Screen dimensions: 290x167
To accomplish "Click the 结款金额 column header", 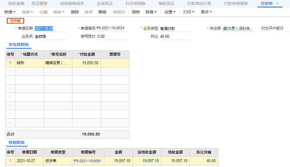I will tap(175, 153).
